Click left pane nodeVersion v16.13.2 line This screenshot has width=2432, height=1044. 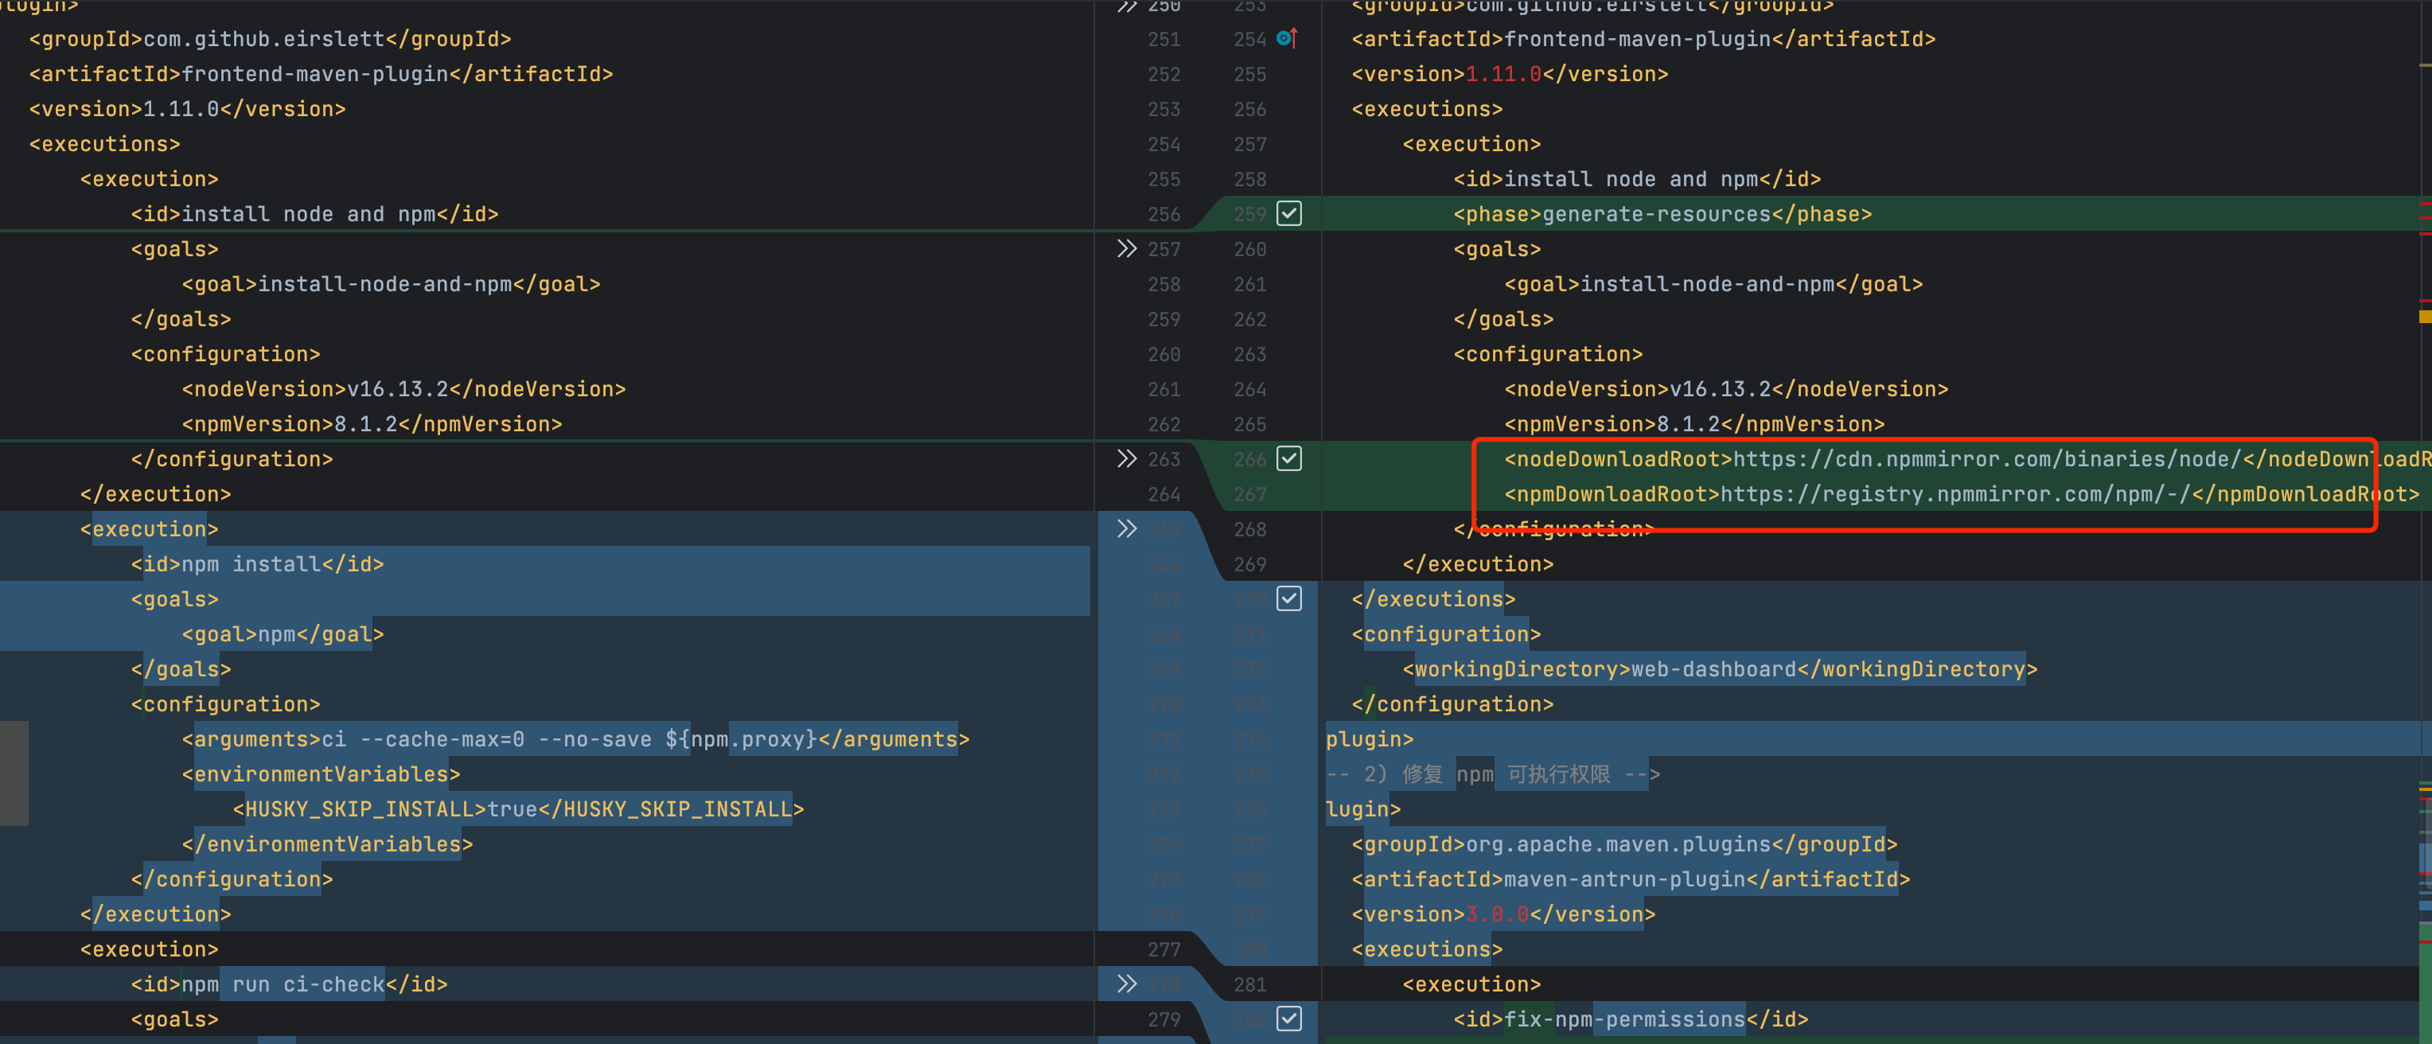tap(403, 389)
